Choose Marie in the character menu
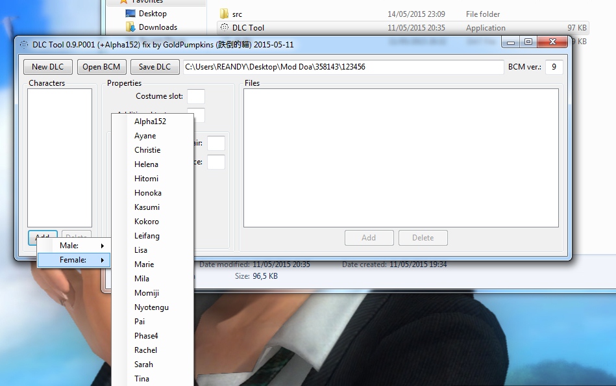 click(x=144, y=264)
